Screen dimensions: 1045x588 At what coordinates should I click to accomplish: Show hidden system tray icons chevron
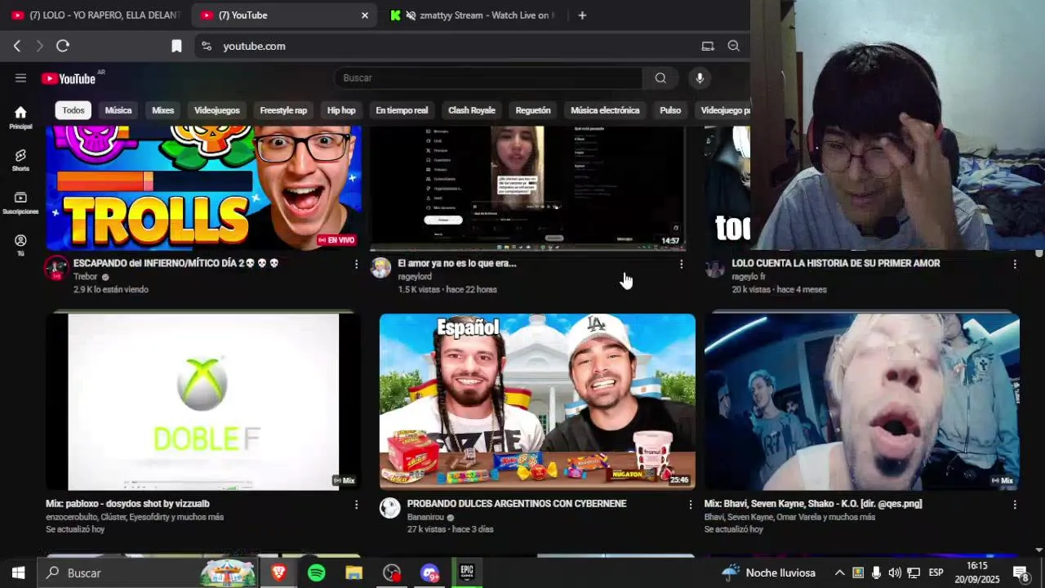[838, 572]
